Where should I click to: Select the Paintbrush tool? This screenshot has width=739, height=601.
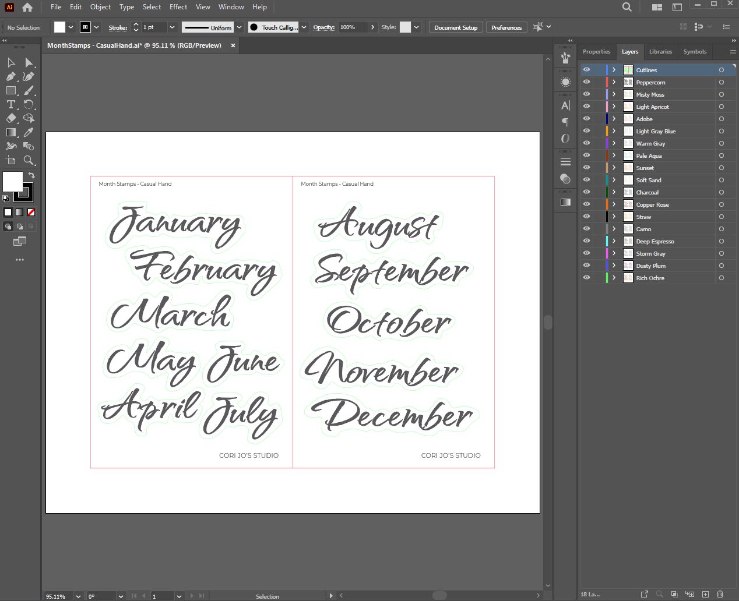pyautogui.click(x=29, y=90)
